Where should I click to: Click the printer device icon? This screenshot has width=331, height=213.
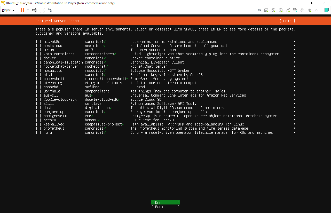[x=302, y=10]
